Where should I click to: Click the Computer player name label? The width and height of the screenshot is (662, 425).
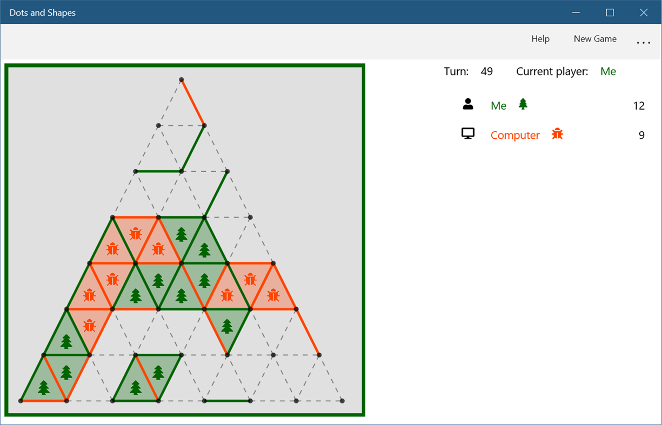click(514, 134)
